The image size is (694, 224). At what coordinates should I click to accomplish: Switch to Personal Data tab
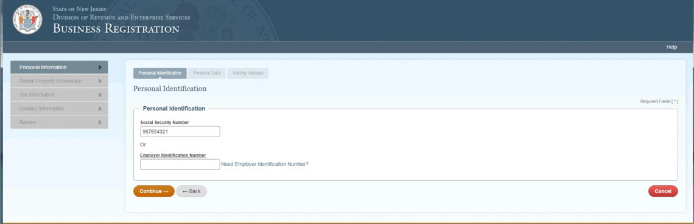207,73
